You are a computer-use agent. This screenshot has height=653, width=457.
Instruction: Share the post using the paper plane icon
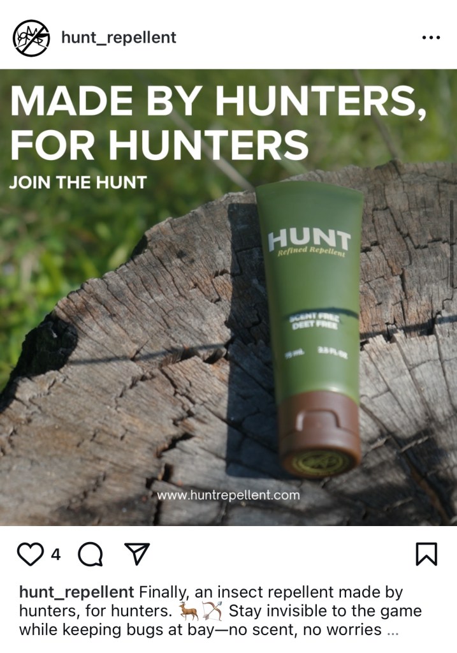[137, 554]
